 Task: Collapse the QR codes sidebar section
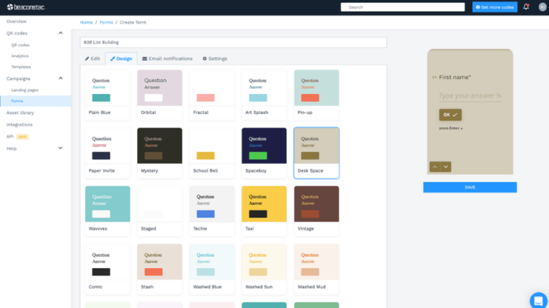61,33
